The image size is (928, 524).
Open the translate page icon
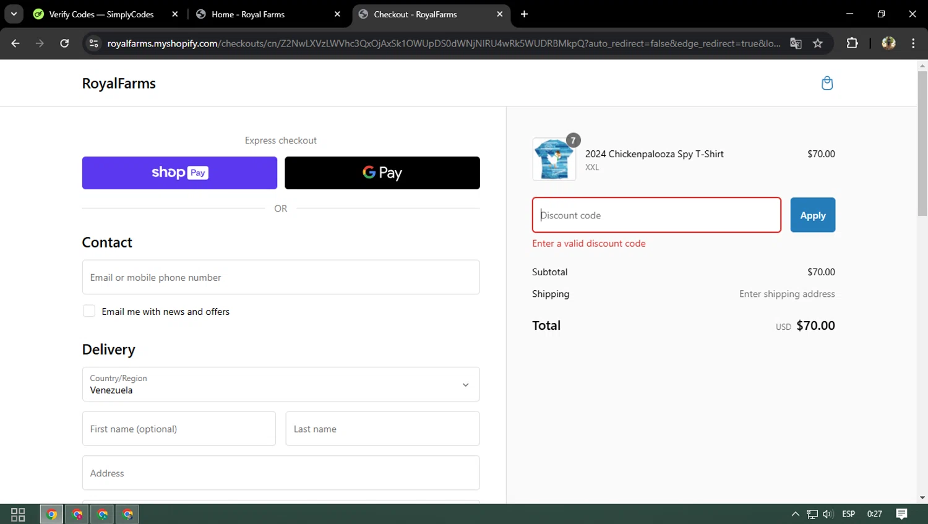tap(796, 43)
